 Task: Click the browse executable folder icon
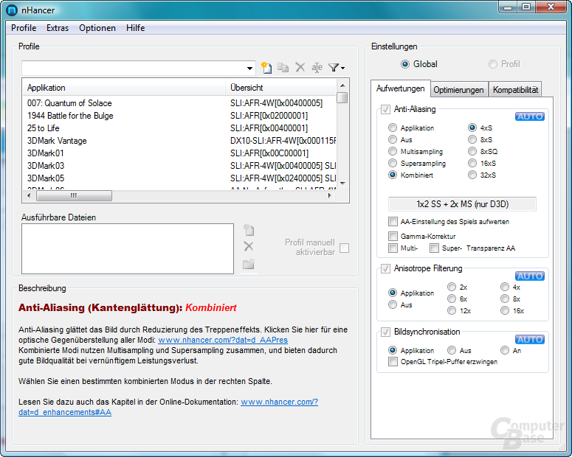(249, 264)
